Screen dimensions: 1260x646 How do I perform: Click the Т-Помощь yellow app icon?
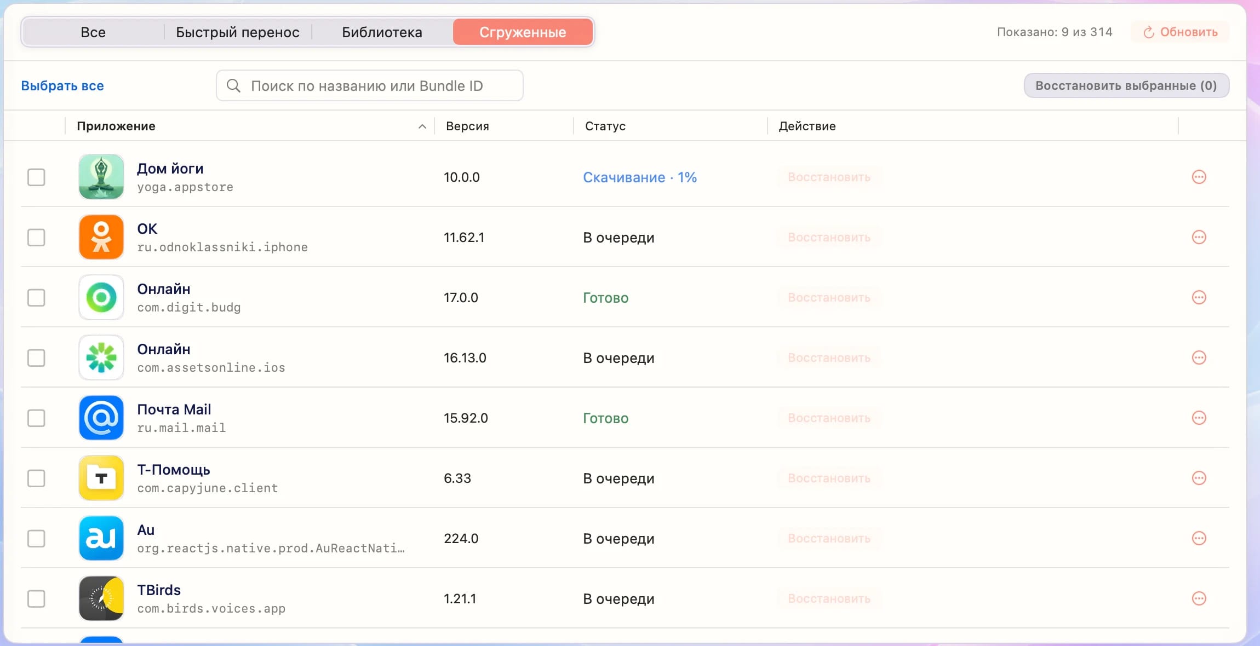[x=101, y=478]
